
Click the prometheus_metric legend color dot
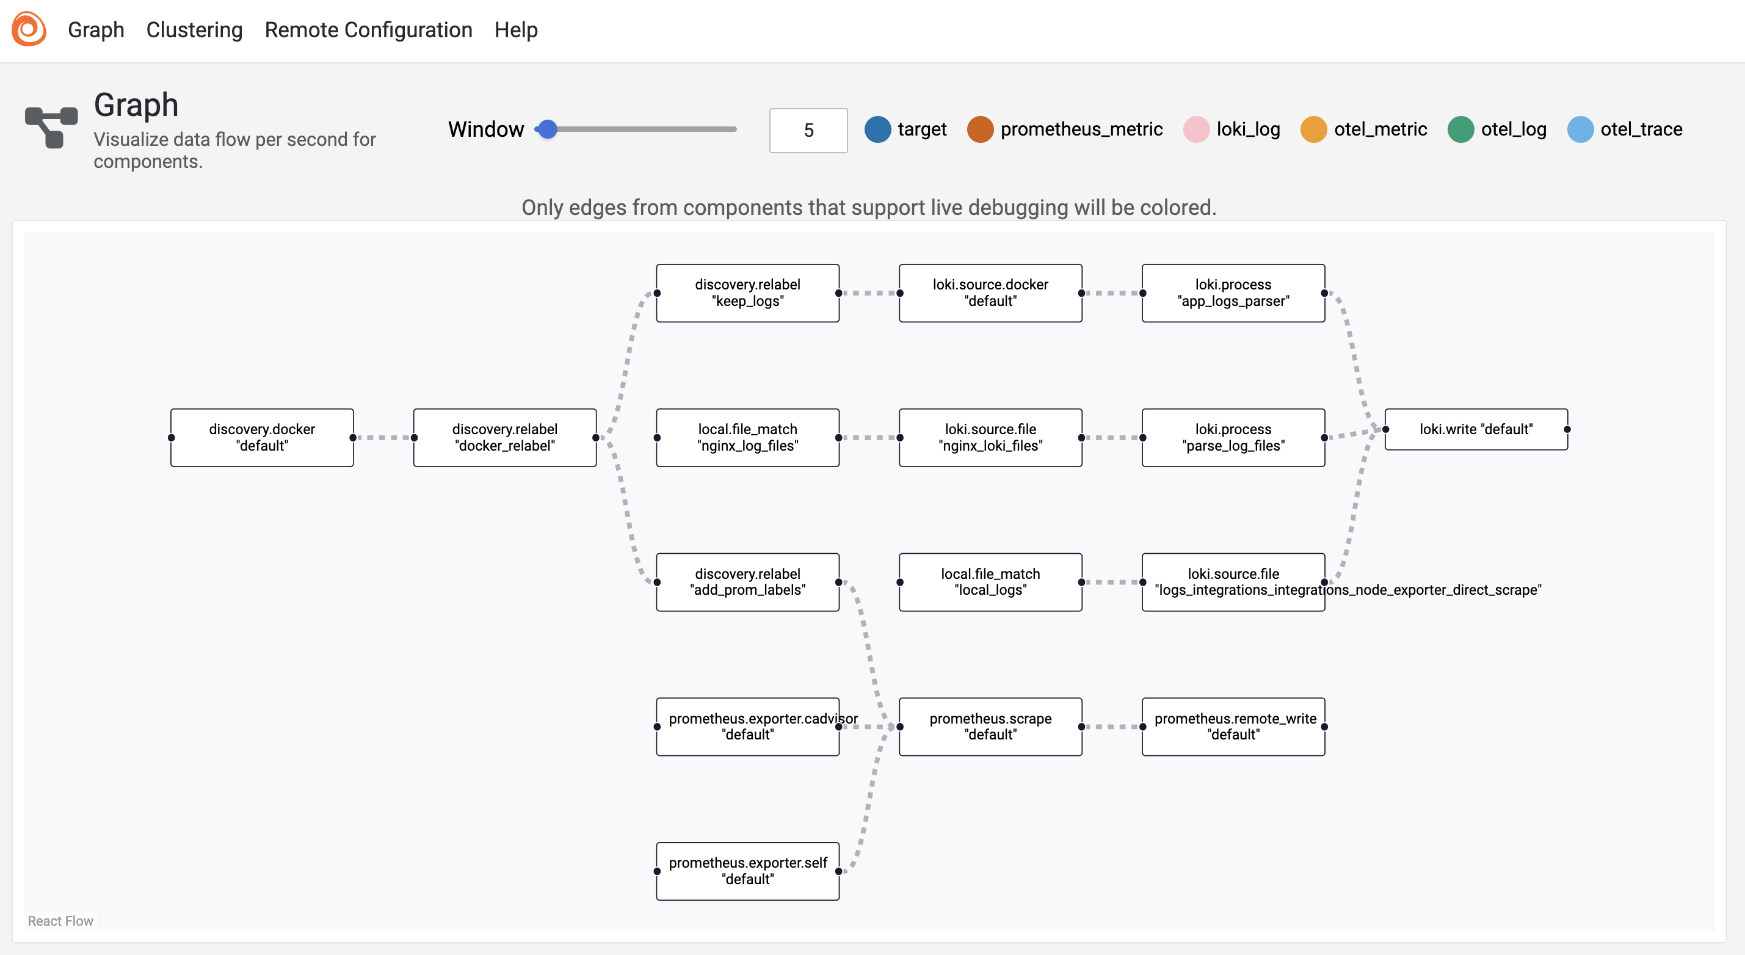[979, 129]
